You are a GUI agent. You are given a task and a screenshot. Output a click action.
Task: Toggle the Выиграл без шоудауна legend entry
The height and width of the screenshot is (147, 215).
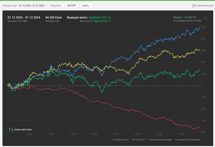187,140
